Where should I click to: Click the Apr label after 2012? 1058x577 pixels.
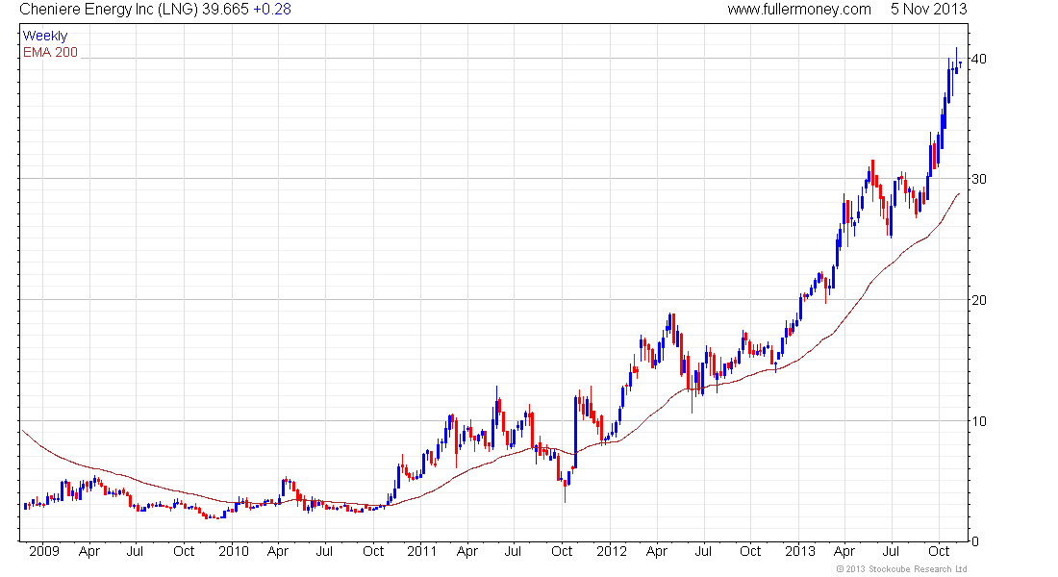point(657,551)
